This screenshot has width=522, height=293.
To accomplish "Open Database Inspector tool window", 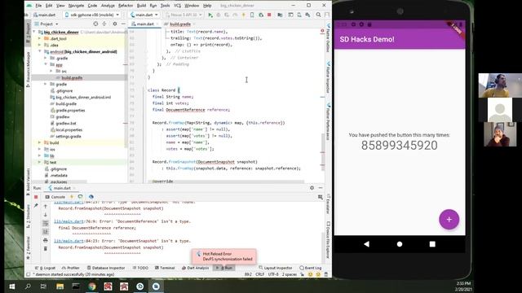I will point(106,268).
